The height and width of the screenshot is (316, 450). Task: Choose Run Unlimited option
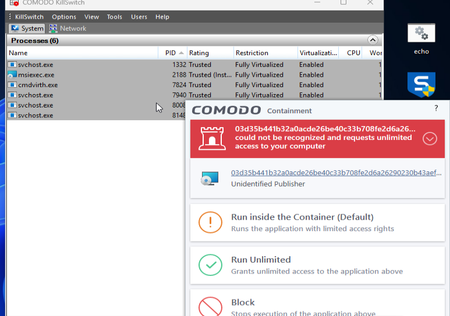[317, 265]
